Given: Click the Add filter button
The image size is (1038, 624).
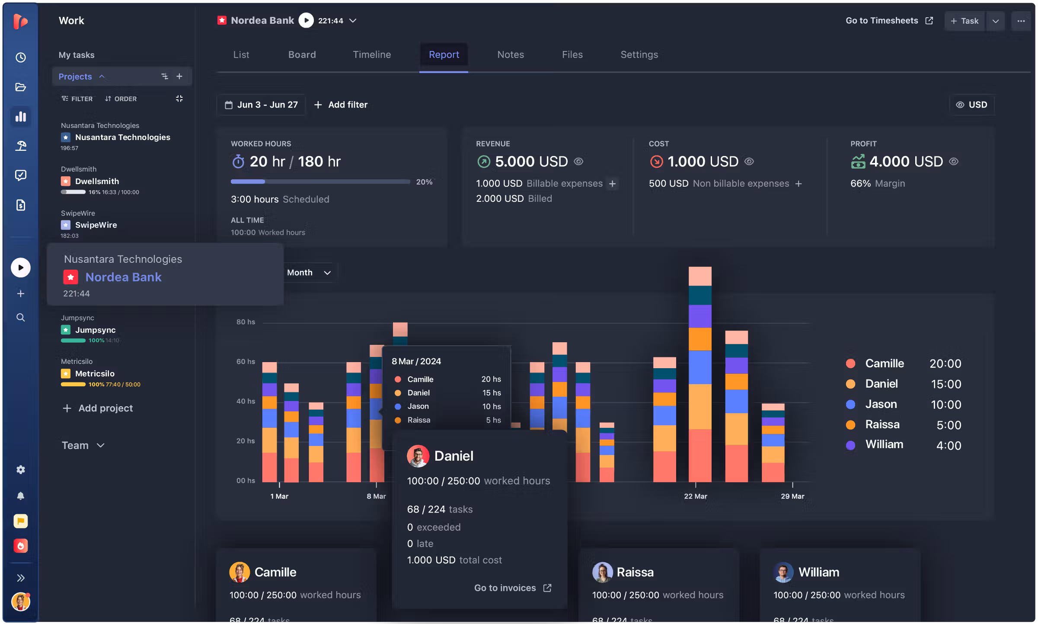Looking at the screenshot, I should coord(341,105).
